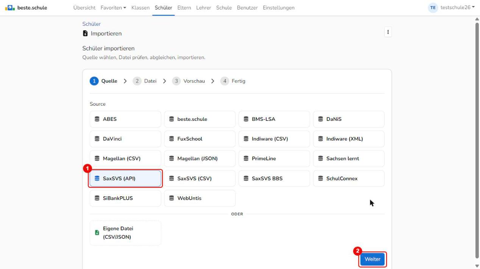Choose Magellan (CSV) as source
Screen dimensions: 480x269
(125, 159)
